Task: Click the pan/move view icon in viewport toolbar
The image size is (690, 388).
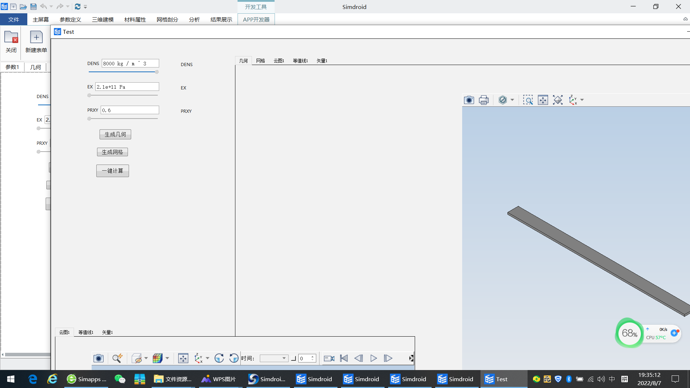Action: point(543,100)
